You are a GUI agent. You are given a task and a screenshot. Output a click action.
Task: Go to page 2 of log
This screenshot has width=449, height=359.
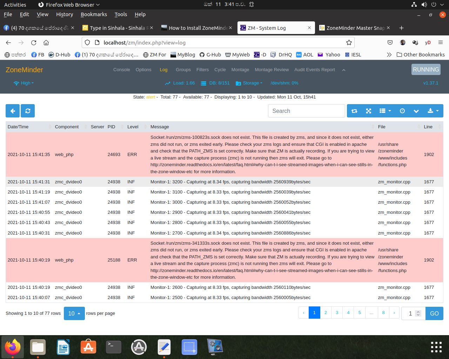(x=326, y=313)
